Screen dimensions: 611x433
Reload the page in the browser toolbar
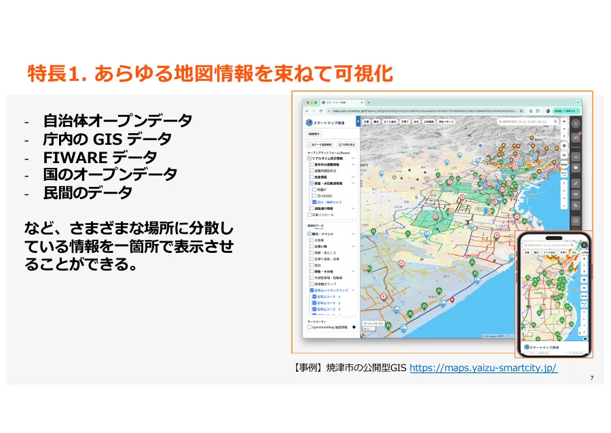pos(320,111)
